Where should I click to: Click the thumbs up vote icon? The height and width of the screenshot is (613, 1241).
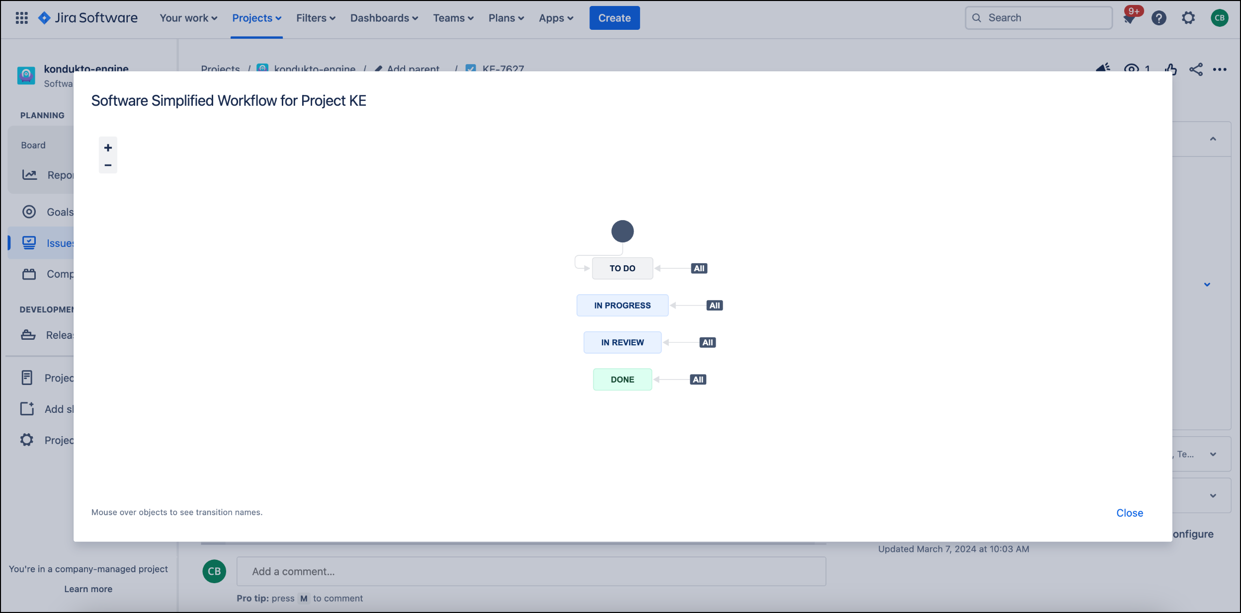(x=1170, y=69)
